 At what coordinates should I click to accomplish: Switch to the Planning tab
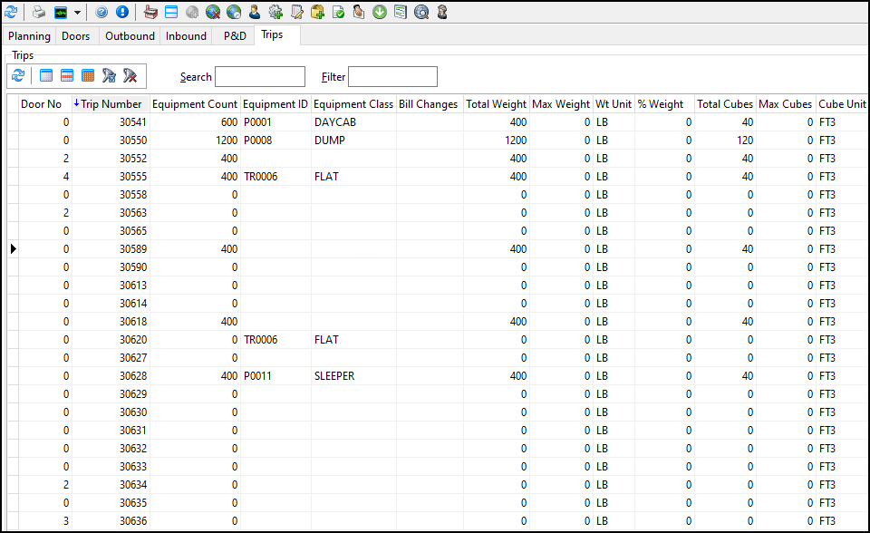pyautogui.click(x=29, y=36)
